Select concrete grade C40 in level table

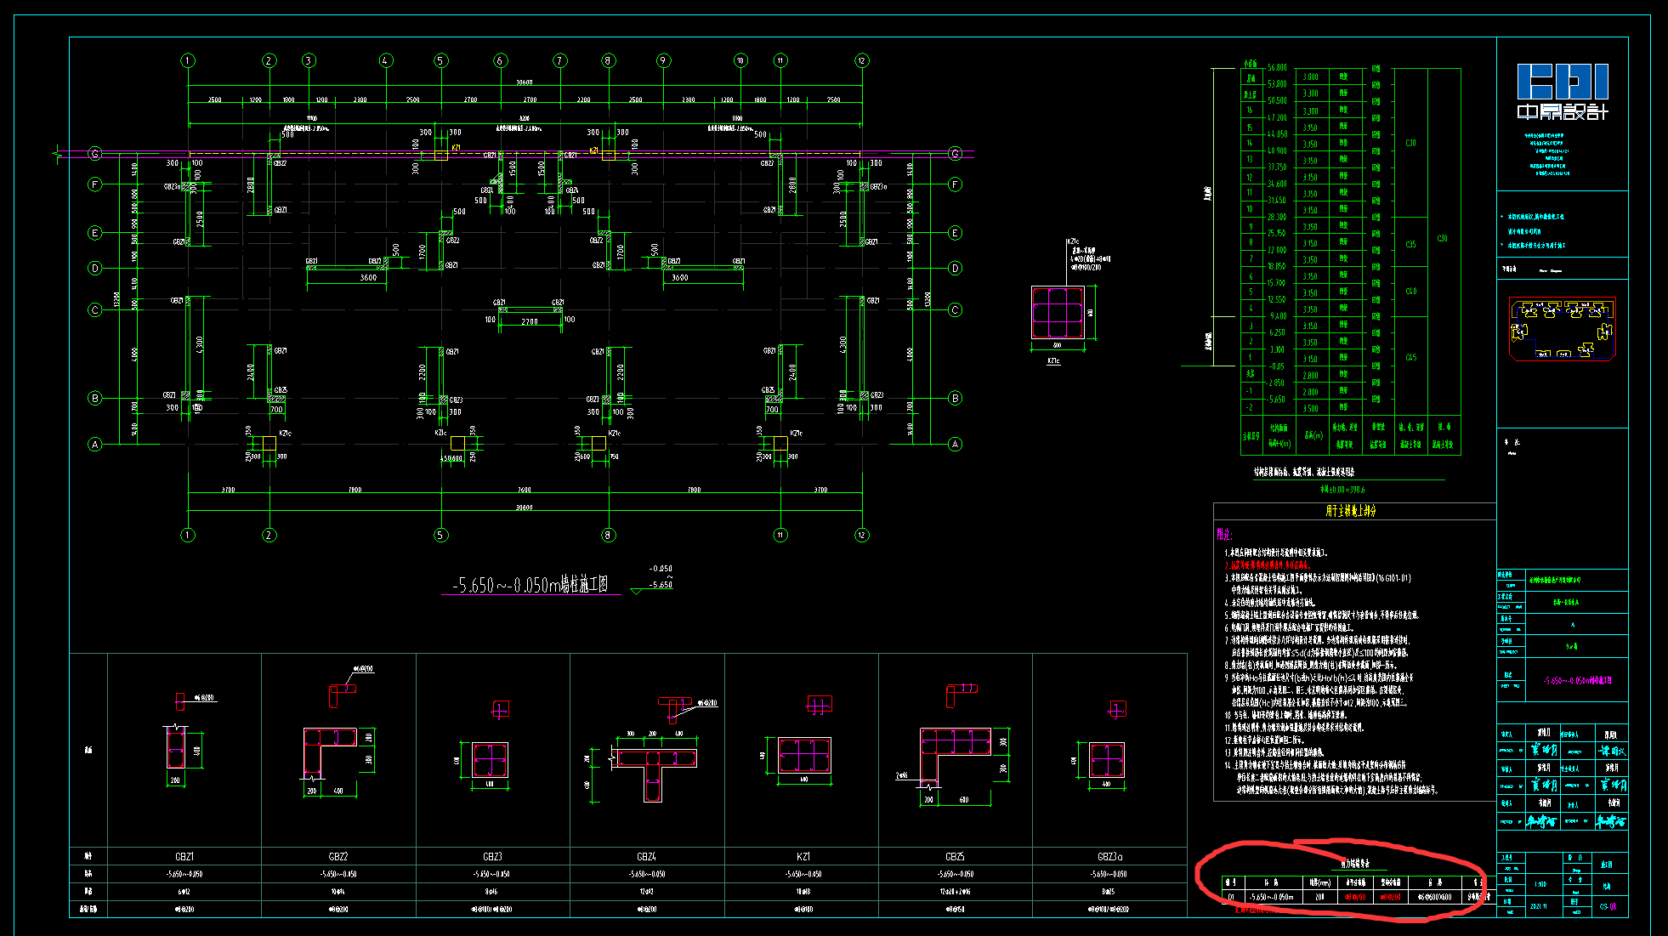tap(1410, 292)
